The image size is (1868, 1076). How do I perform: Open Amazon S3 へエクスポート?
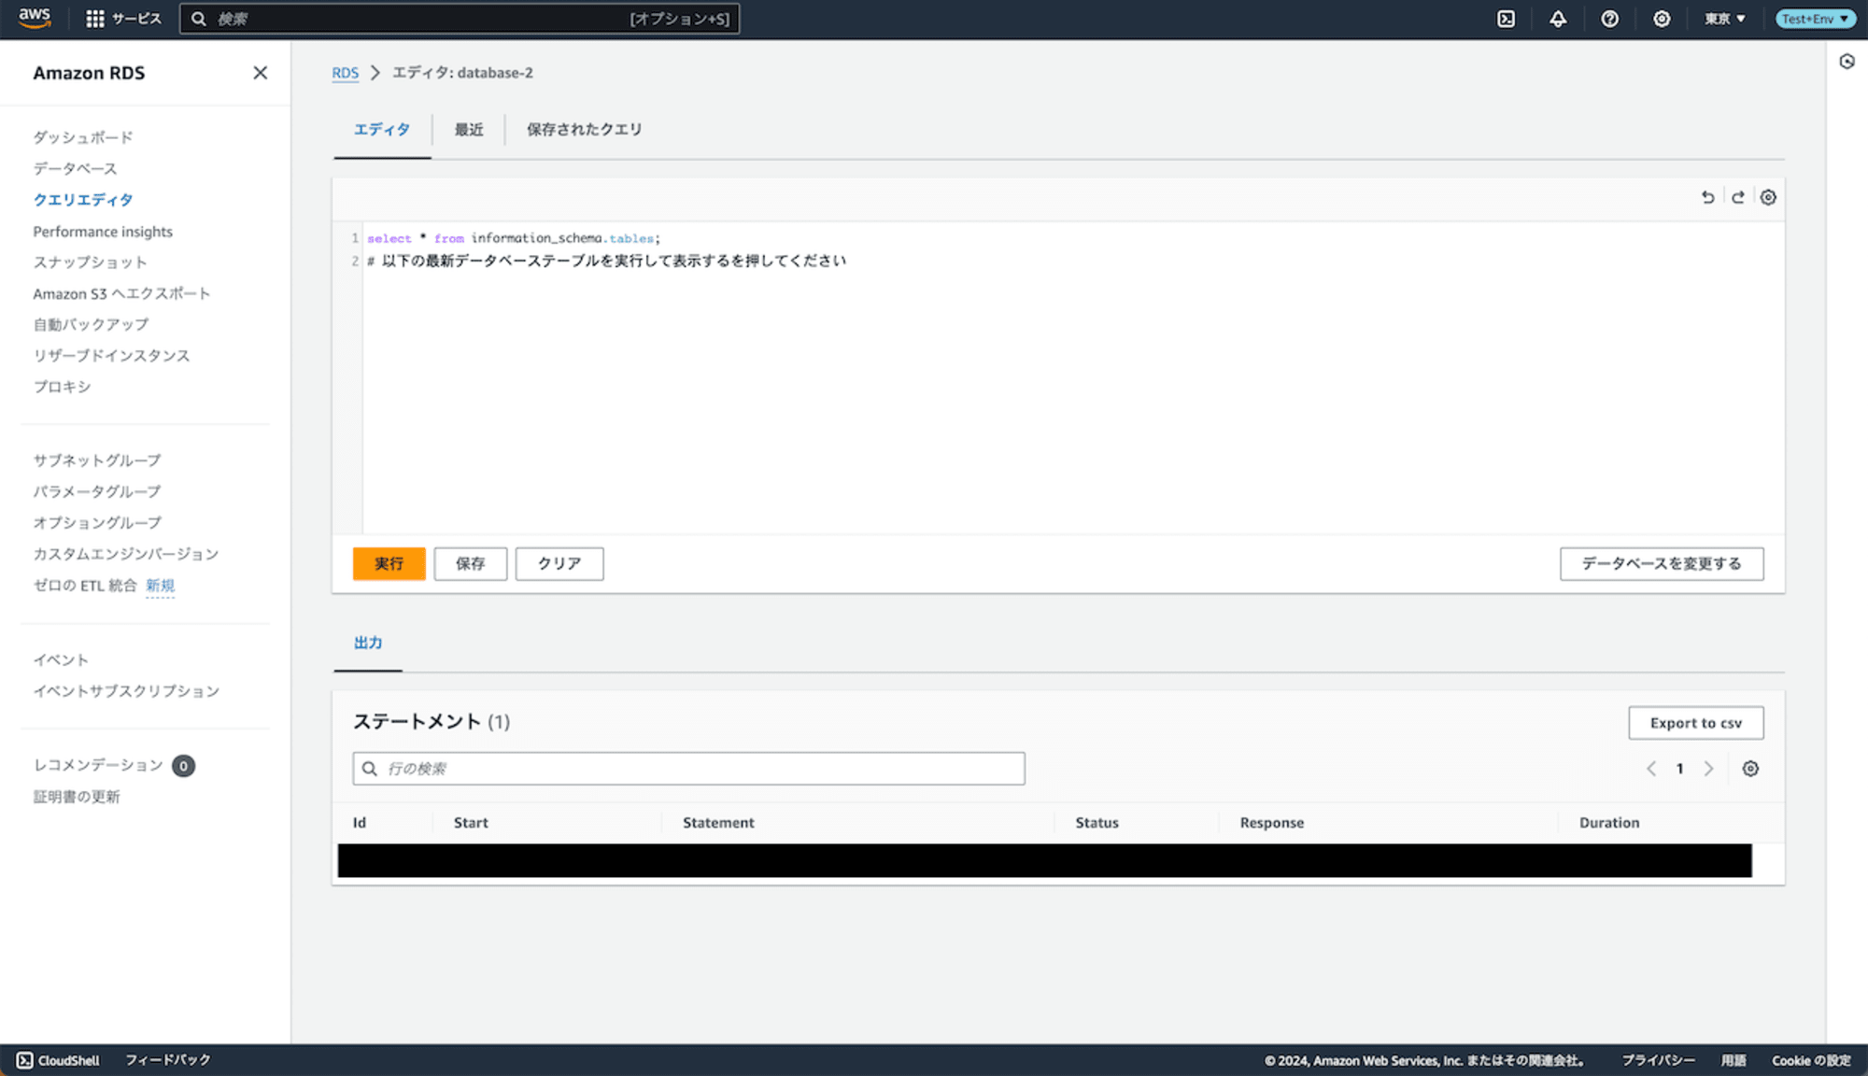(x=121, y=293)
